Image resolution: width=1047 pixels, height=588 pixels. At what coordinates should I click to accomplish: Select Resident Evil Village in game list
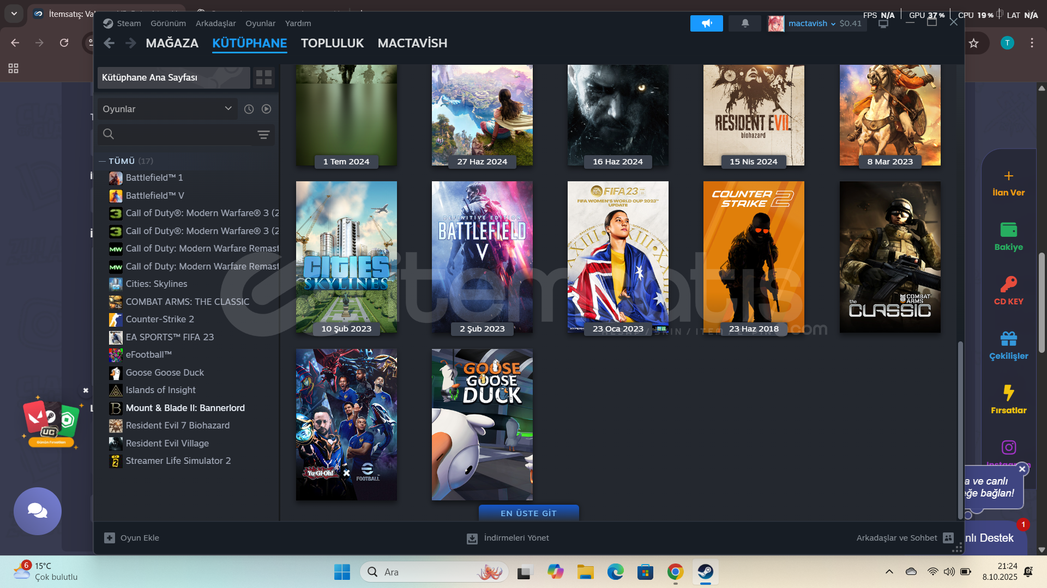coord(167,443)
